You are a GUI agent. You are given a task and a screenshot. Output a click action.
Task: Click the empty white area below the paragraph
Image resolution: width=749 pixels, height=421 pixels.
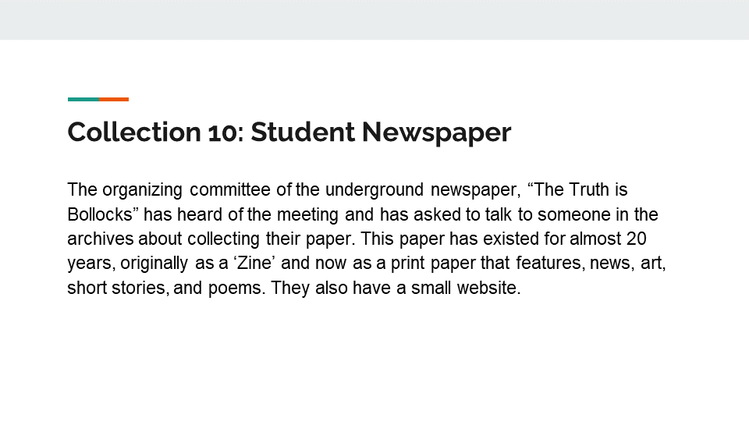374,359
